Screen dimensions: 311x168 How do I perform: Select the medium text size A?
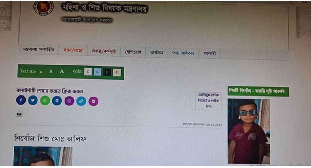51,71
